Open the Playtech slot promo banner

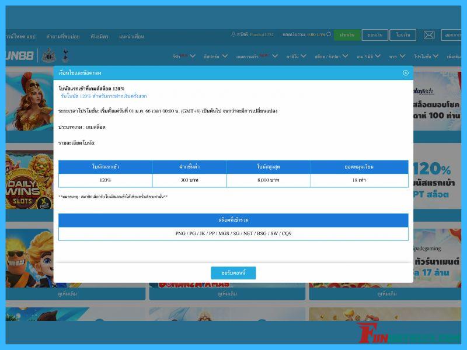pos(437,101)
